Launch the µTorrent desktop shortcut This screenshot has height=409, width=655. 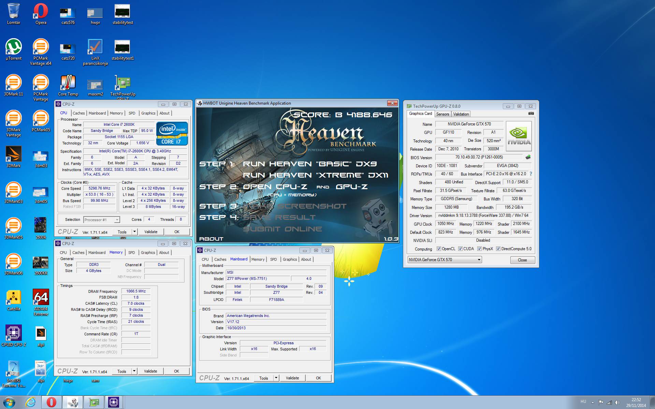pyautogui.click(x=13, y=49)
